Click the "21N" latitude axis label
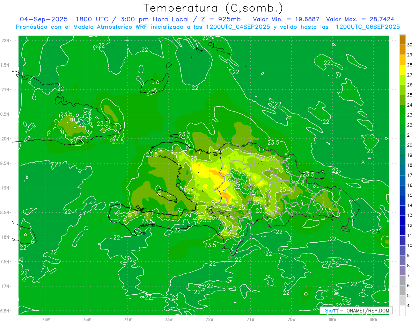 coord(5,89)
